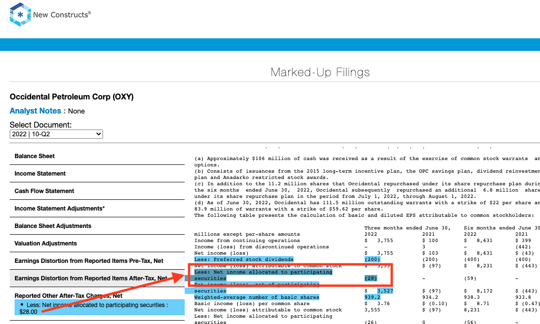Open the Select Document dropdown
The height and width of the screenshot is (324, 540).
coord(56,134)
